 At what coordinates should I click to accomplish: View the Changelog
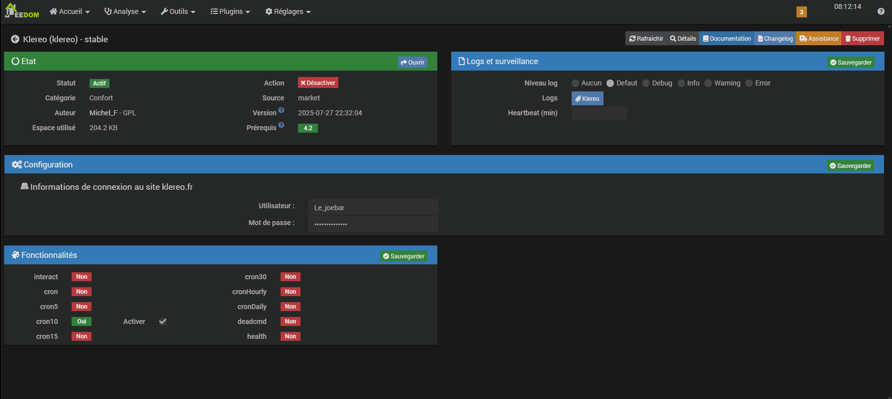(775, 39)
